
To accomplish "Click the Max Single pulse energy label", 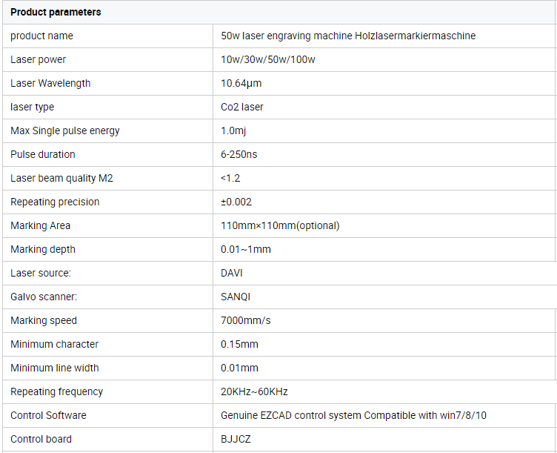I will coord(65,130).
